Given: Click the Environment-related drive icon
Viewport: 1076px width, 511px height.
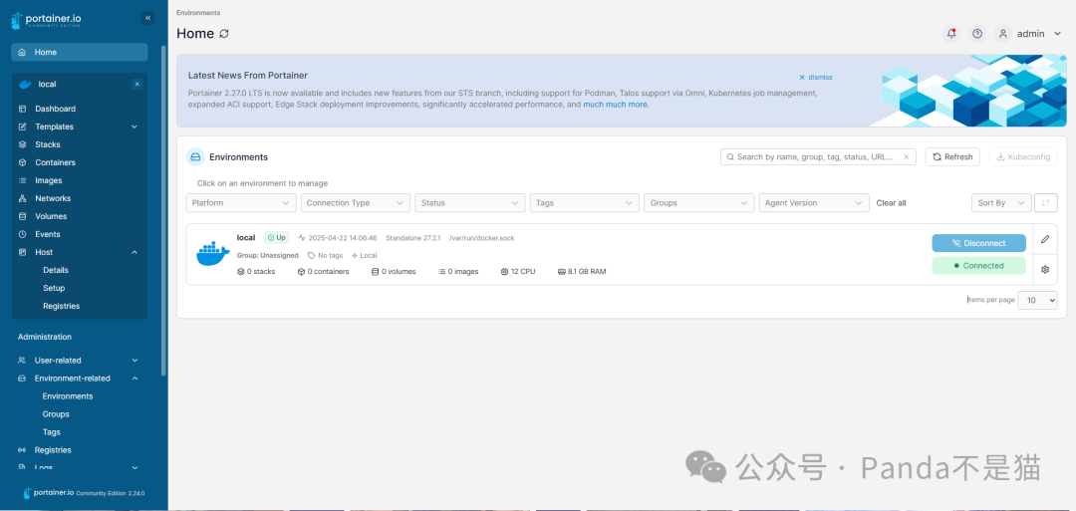Looking at the screenshot, I should coord(22,378).
